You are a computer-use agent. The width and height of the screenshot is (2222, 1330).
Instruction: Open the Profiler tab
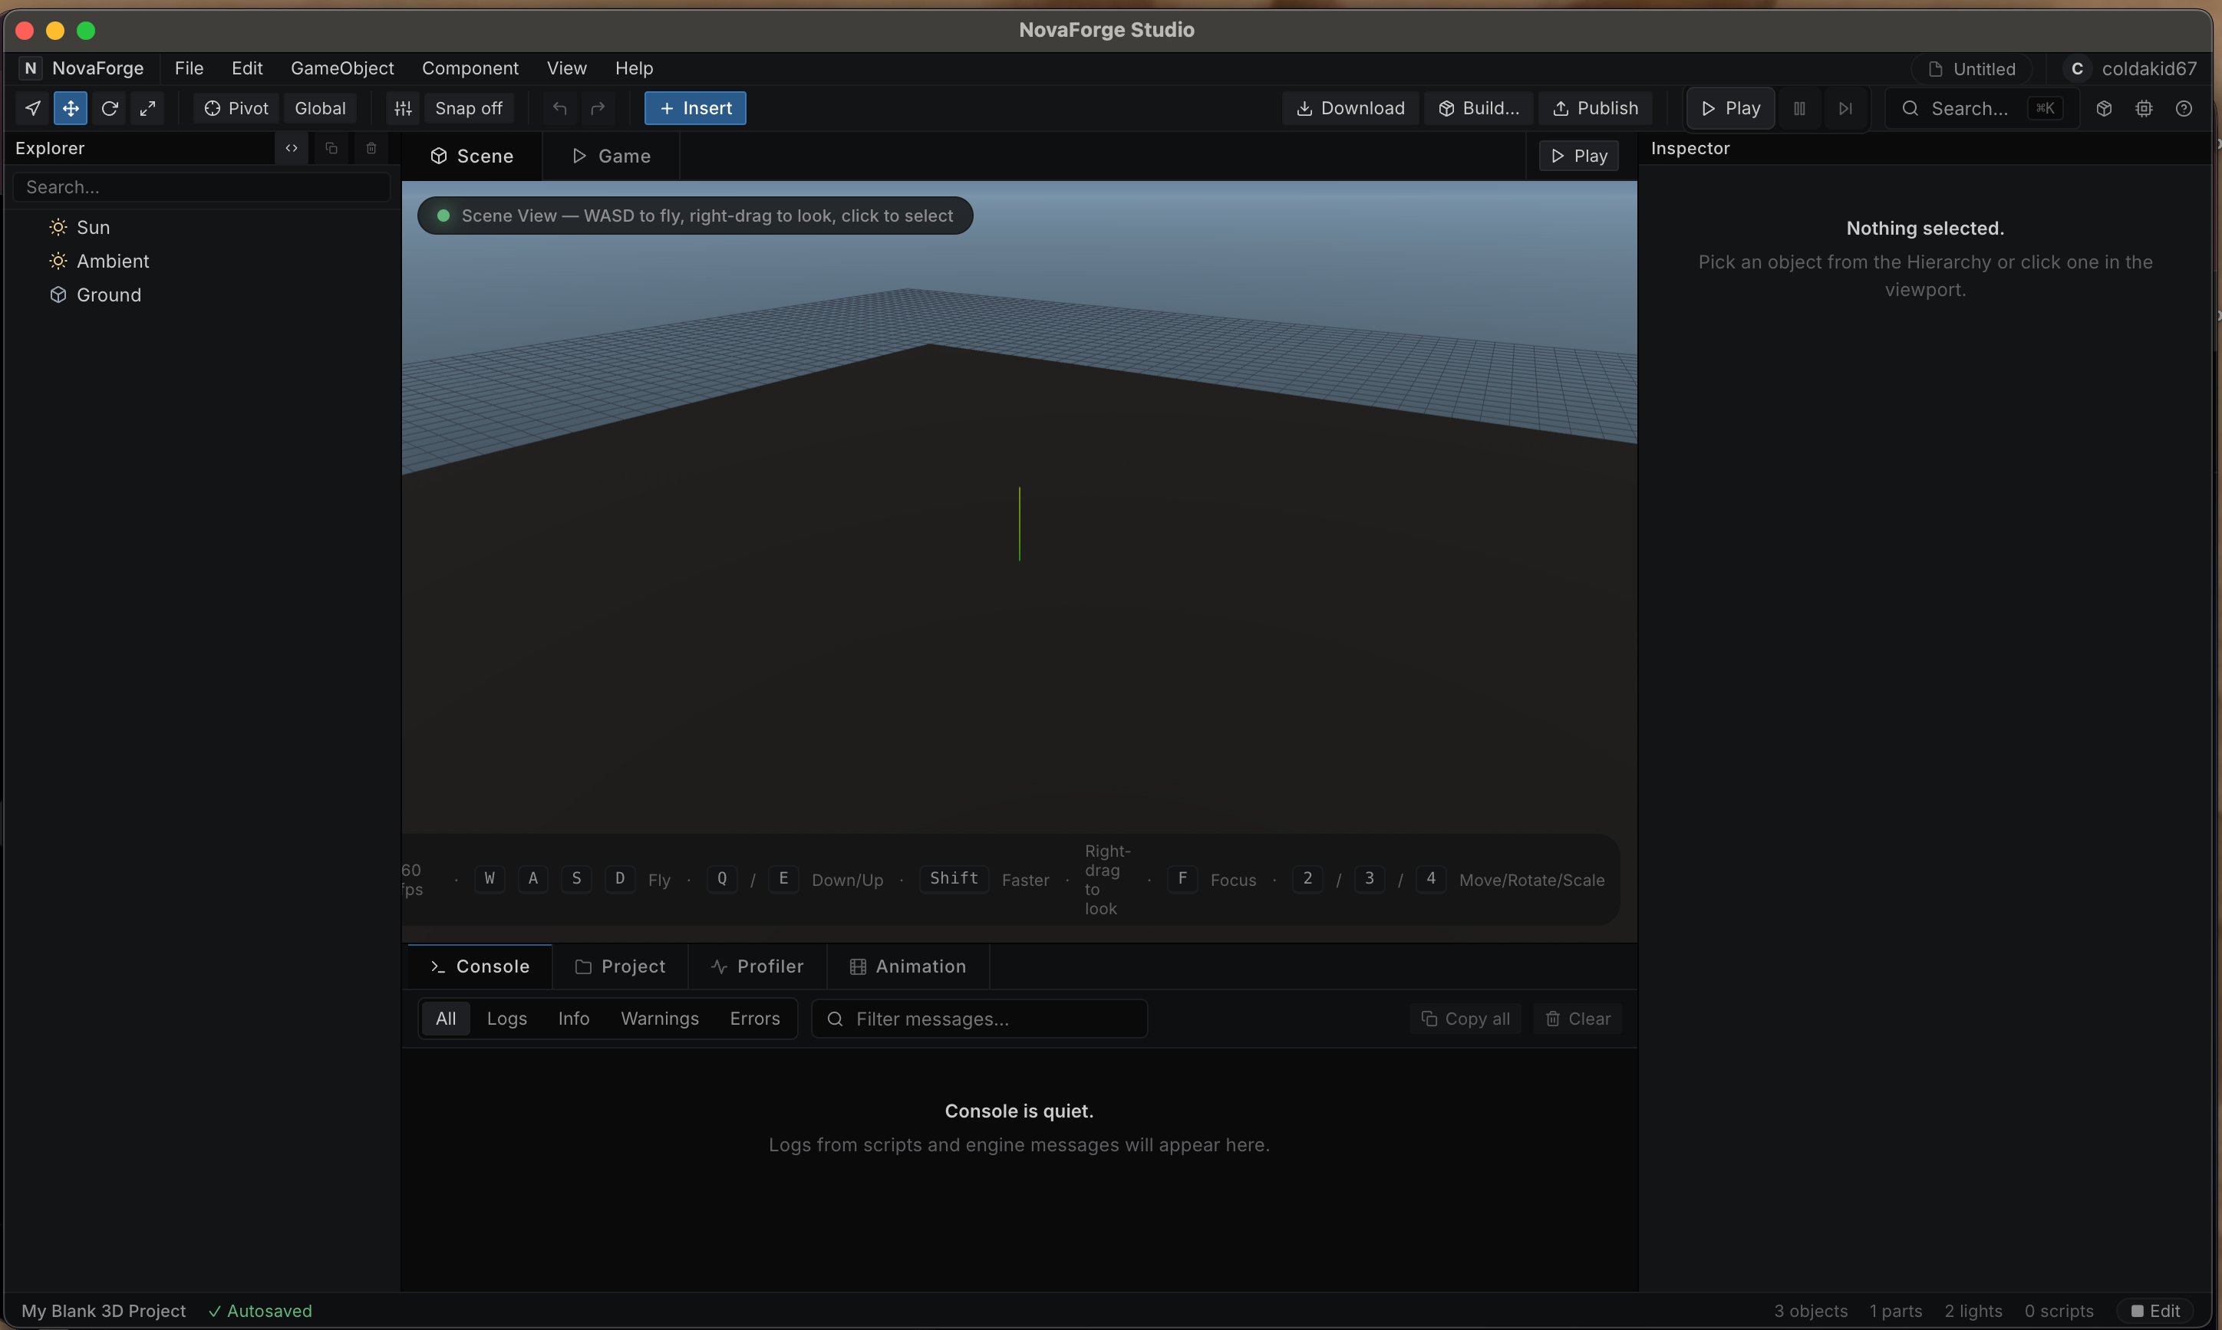[757, 966]
